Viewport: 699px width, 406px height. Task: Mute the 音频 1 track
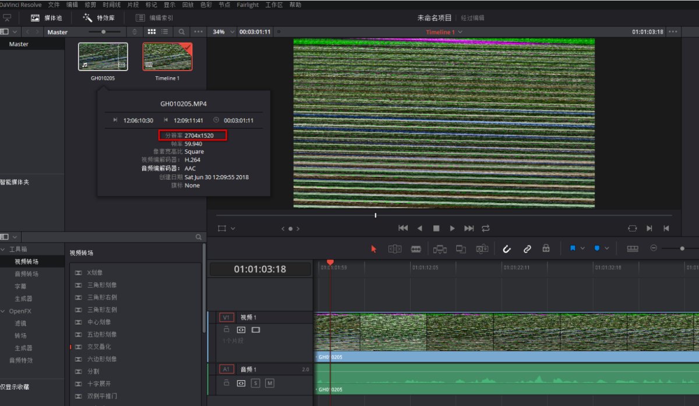[270, 383]
